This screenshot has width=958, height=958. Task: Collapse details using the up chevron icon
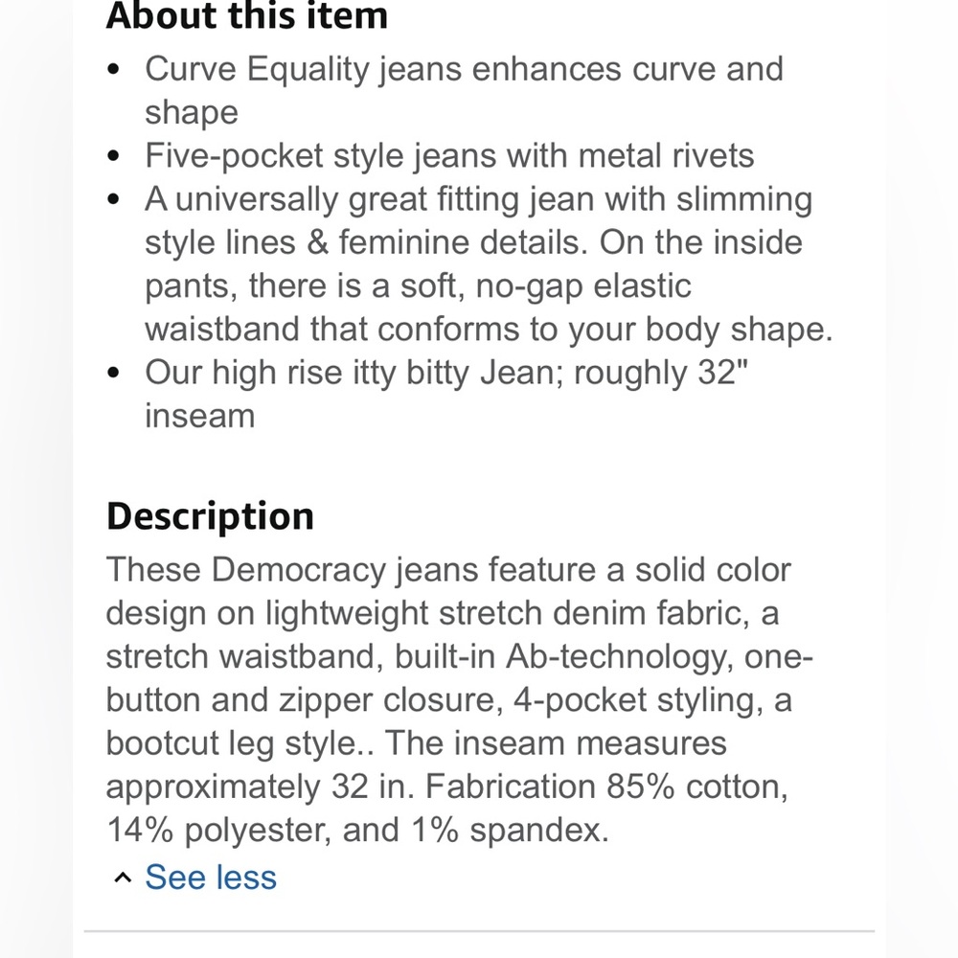point(123,878)
